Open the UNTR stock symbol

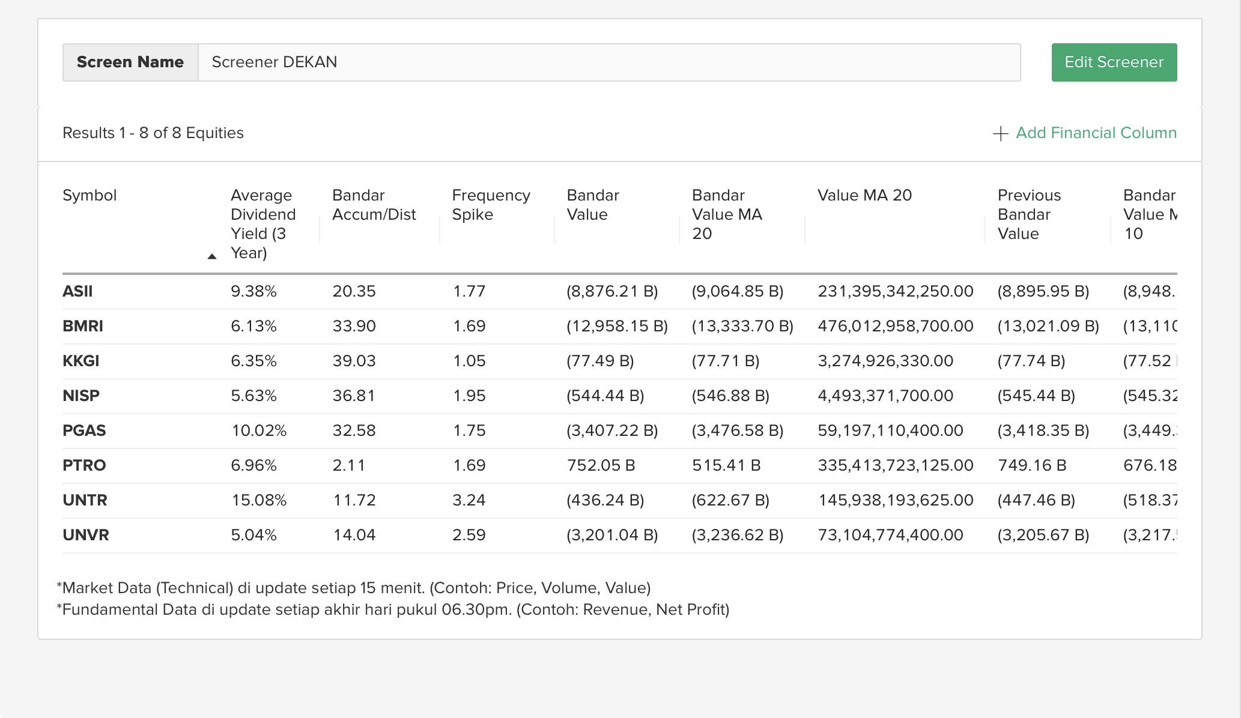(x=85, y=501)
